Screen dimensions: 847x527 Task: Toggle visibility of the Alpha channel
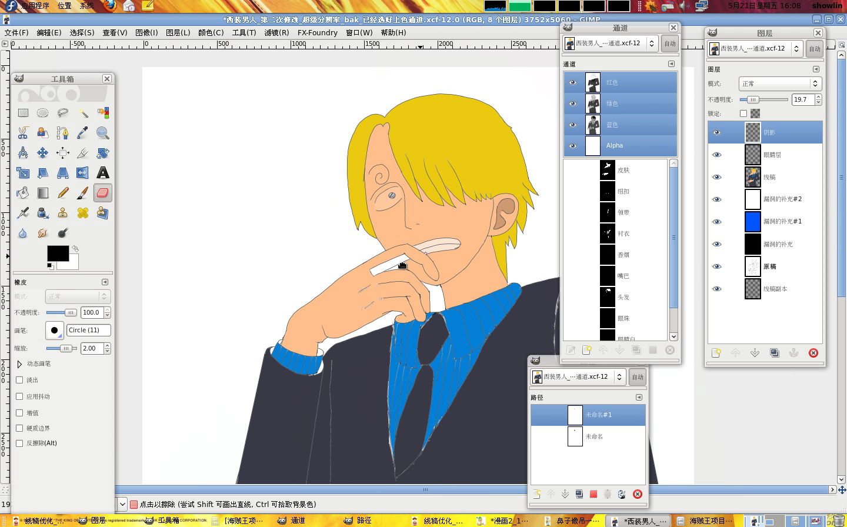573,146
